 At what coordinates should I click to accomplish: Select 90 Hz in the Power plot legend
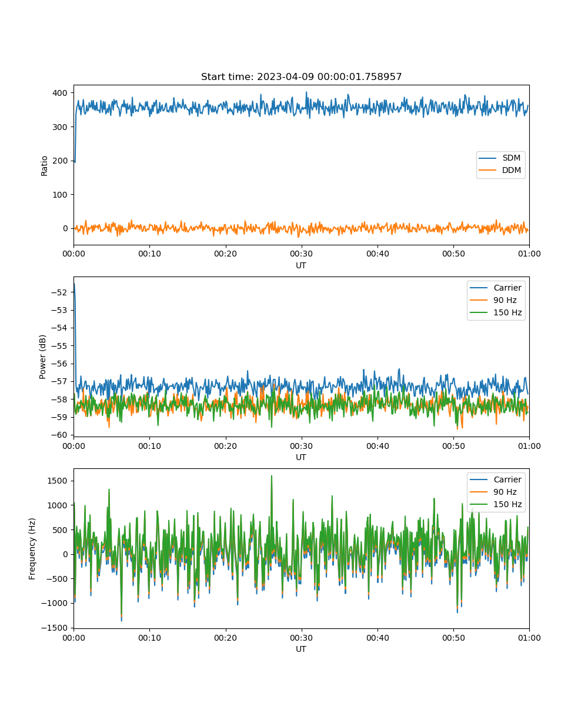(x=496, y=300)
